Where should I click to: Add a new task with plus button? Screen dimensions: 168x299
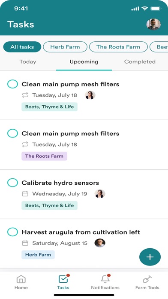(150, 257)
